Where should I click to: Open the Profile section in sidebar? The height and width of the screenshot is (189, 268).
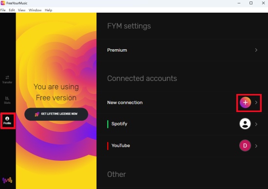click(7, 120)
